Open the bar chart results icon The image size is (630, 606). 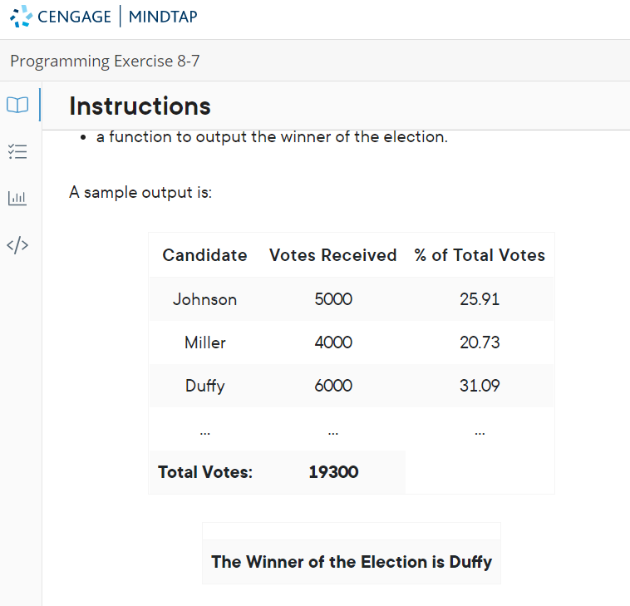(17, 198)
